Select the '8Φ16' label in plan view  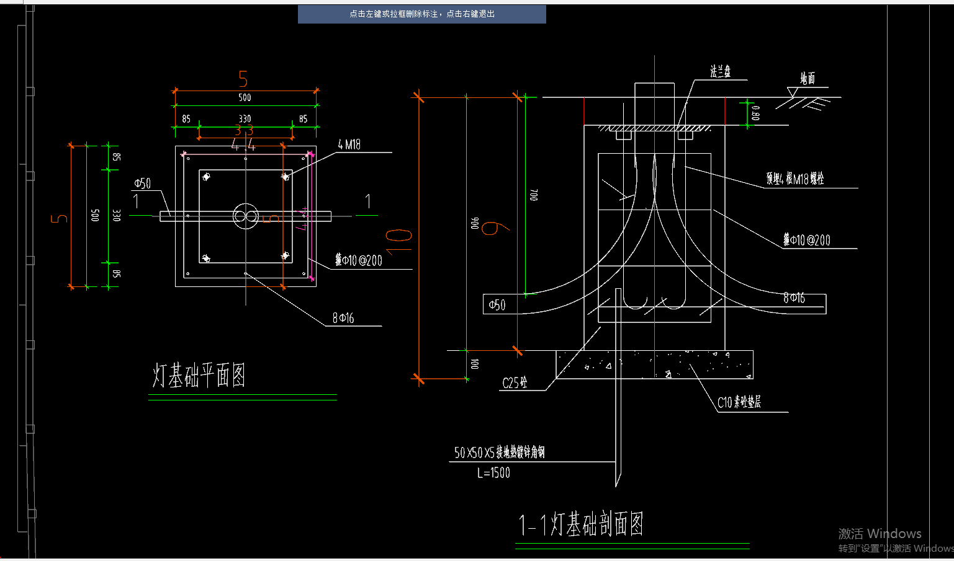(343, 318)
